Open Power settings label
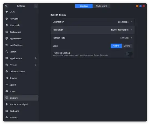The height and width of the screenshot is (125, 150). tap(12, 91)
